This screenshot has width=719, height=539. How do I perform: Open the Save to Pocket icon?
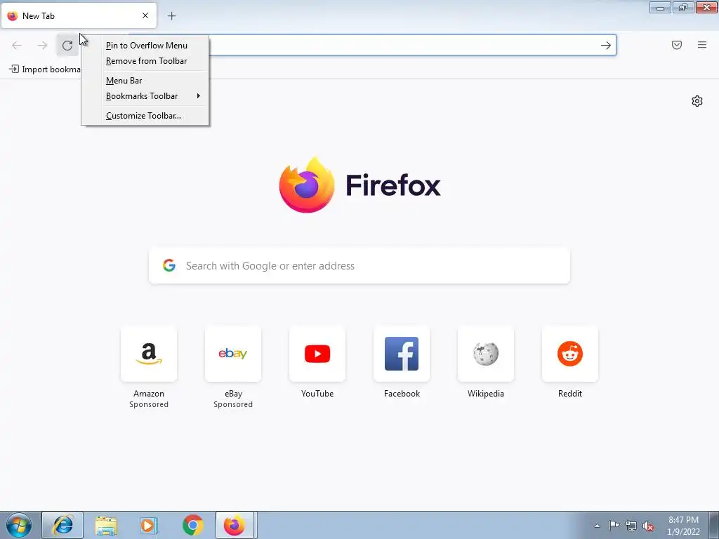pyautogui.click(x=677, y=45)
